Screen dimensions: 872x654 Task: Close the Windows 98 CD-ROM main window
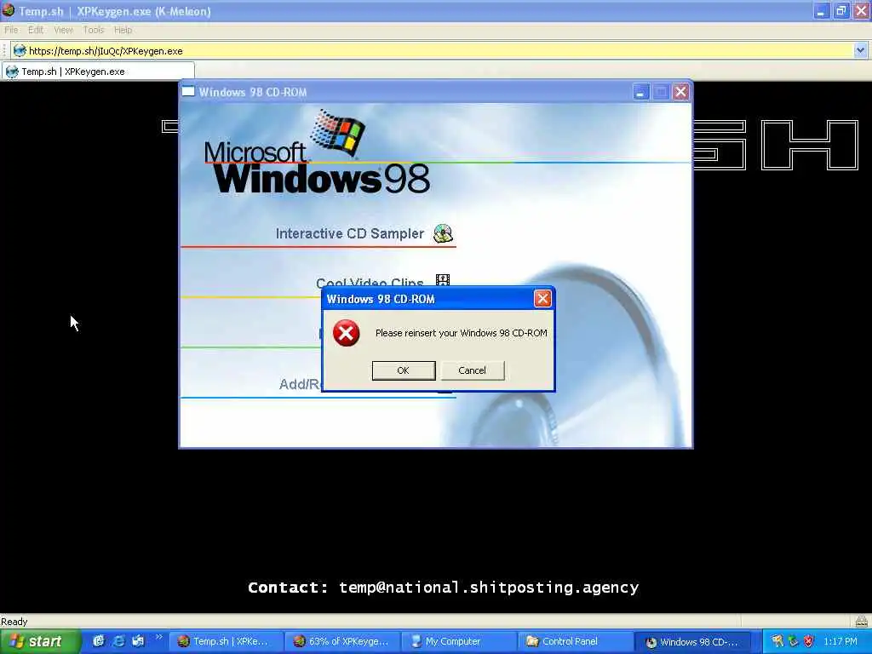pyautogui.click(x=680, y=92)
